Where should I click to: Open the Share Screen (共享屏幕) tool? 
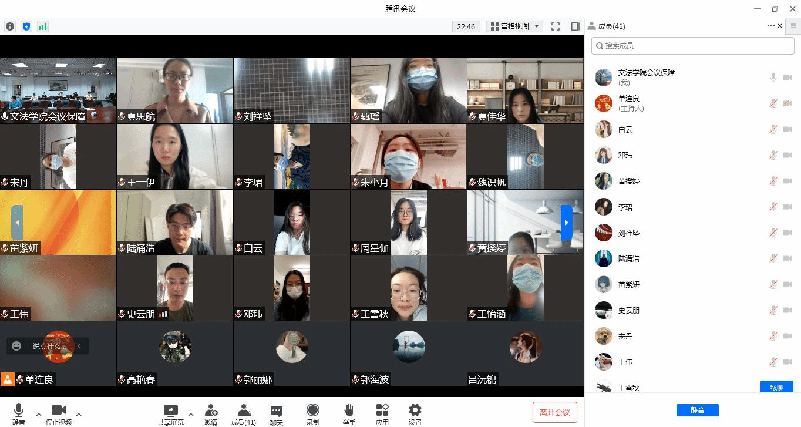click(x=170, y=413)
